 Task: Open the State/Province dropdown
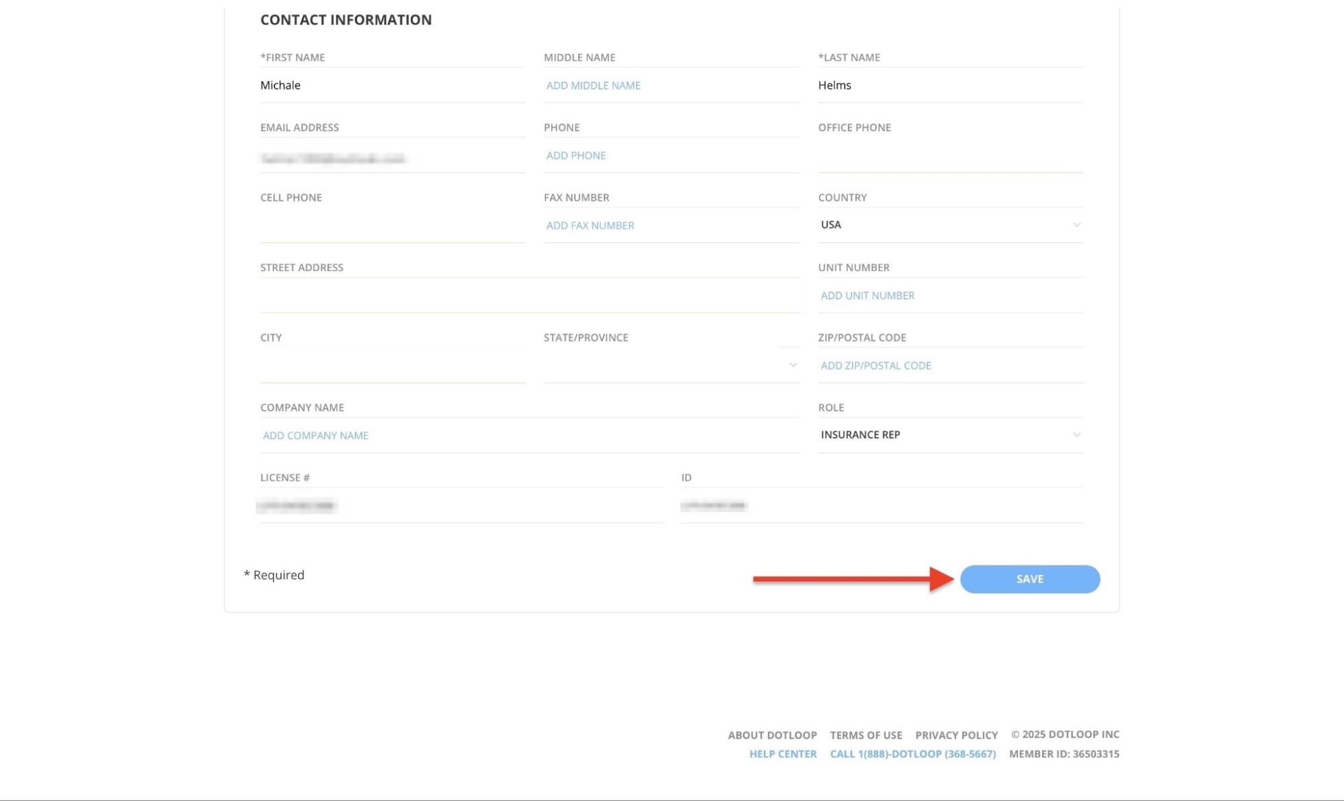670,365
